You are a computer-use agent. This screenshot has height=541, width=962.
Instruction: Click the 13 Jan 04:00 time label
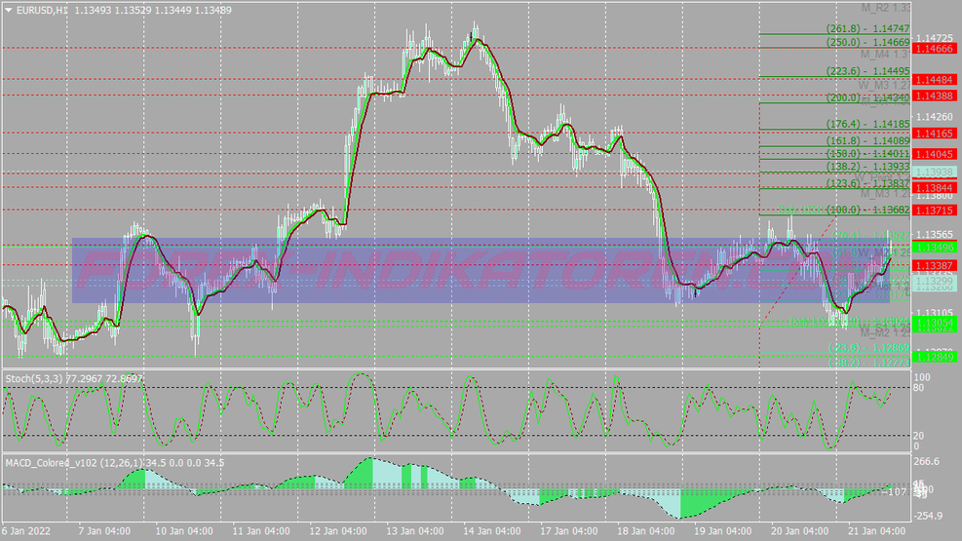(415, 530)
